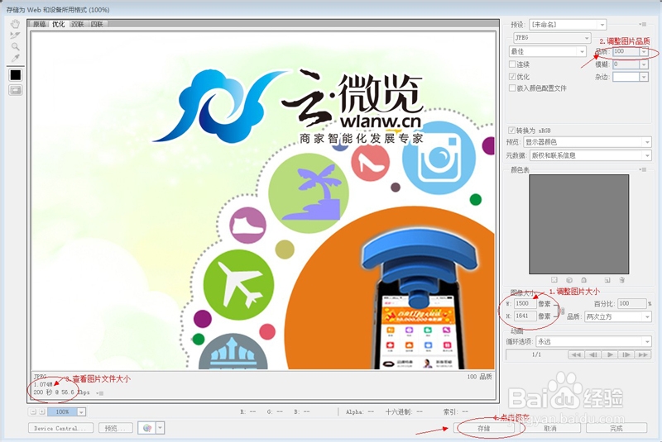Jump to last animation frame
This screenshot has height=442, width=662.
click(643, 354)
